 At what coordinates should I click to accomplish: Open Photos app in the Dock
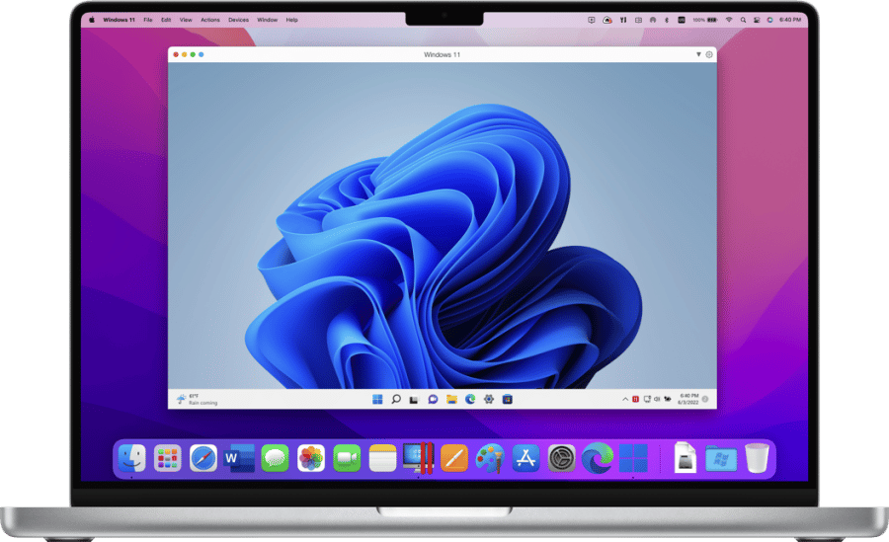click(x=311, y=458)
